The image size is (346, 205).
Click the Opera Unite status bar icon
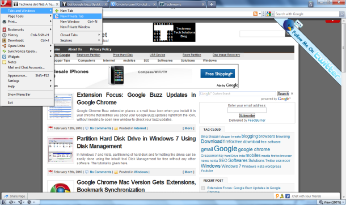coord(22,202)
